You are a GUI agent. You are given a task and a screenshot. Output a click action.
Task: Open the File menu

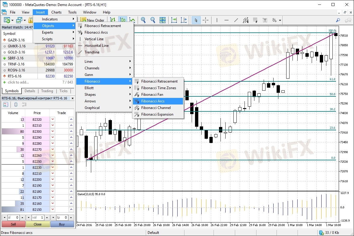[x=13, y=12]
